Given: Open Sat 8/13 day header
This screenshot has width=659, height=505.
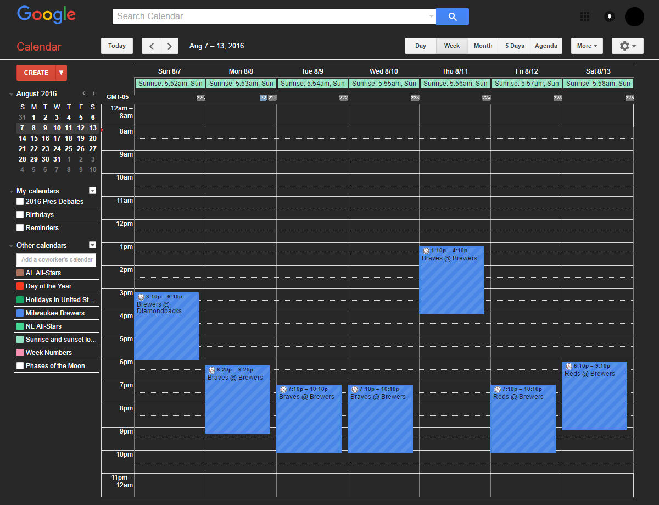Looking at the screenshot, I should pos(598,71).
